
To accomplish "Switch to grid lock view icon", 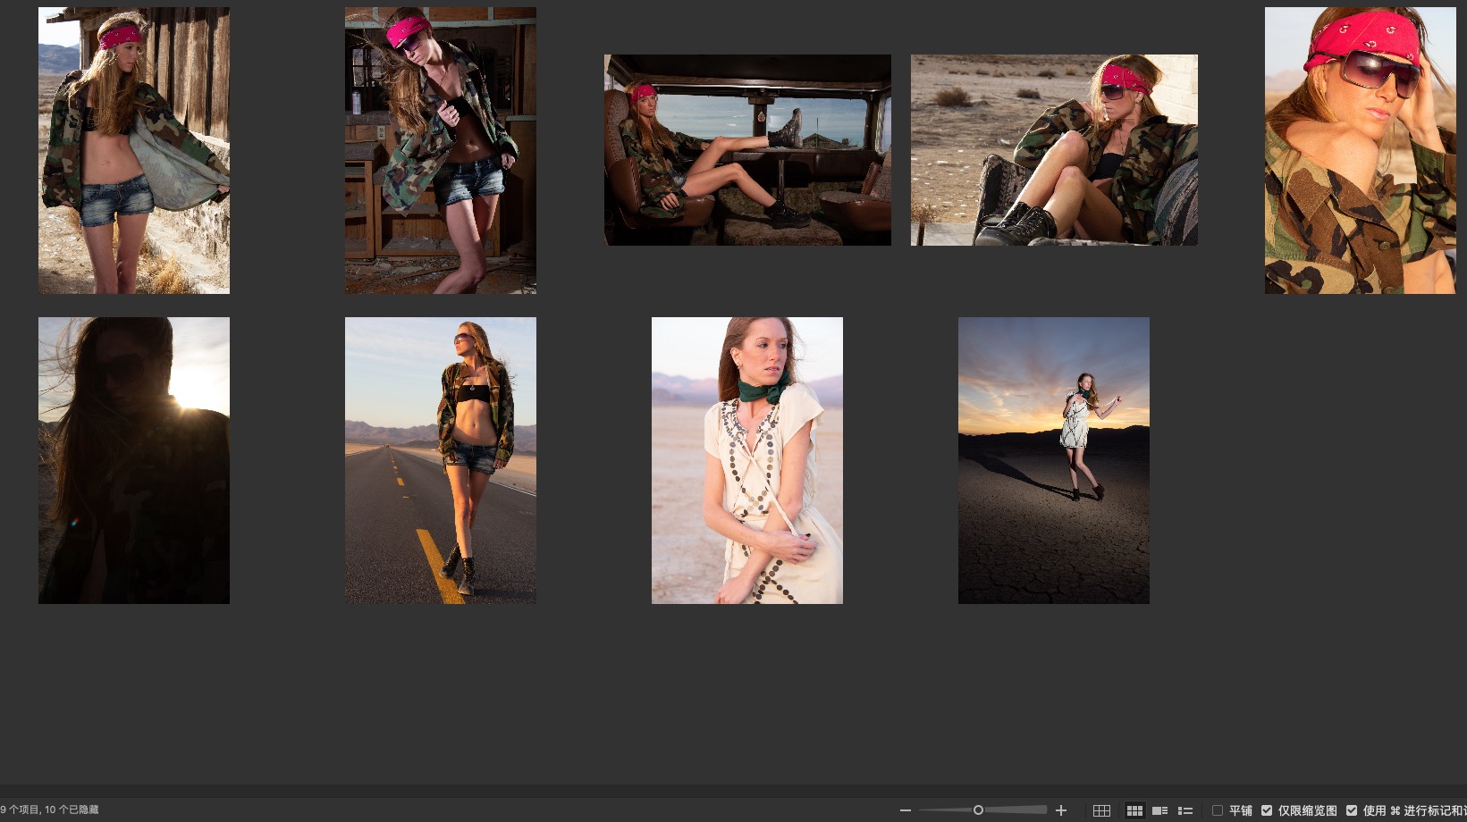I will tap(1101, 810).
